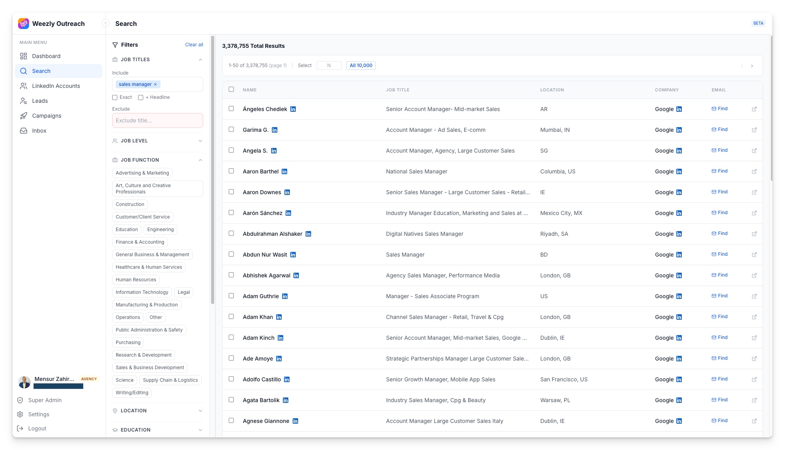Click Google company LinkedIn icon in Adam Kinch row
Image resolution: width=785 pixels, height=450 pixels.
coord(679,338)
